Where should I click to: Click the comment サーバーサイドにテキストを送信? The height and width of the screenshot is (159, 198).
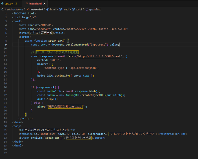(x=57, y=52)
